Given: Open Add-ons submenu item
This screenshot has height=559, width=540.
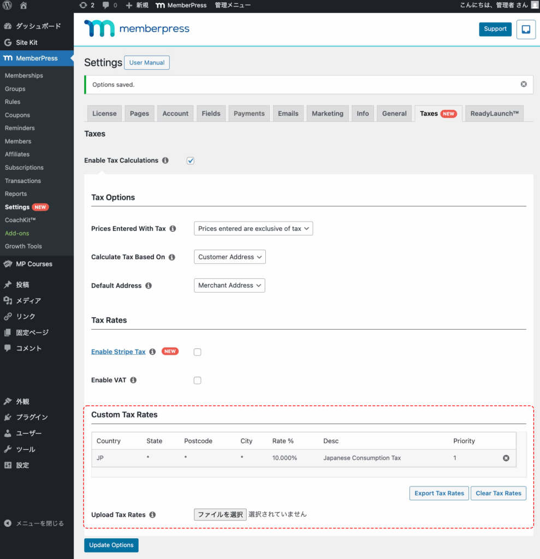Looking at the screenshot, I should click(x=17, y=233).
